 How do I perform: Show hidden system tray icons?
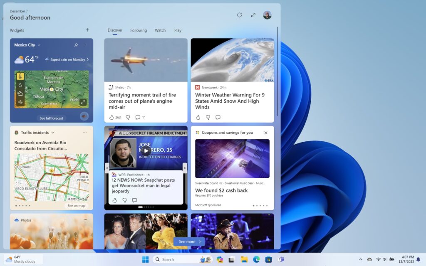coord(361,259)
